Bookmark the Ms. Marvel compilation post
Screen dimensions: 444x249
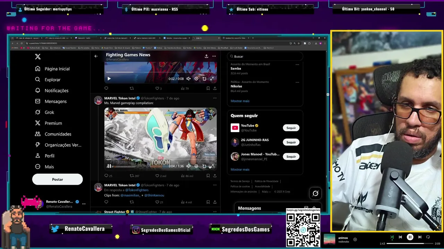pyautogui.click(x=208, y=176)
